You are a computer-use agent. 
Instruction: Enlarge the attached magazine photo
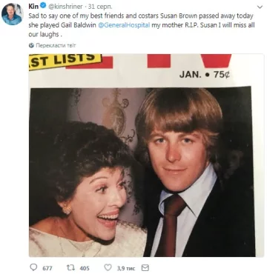[146, 156]
